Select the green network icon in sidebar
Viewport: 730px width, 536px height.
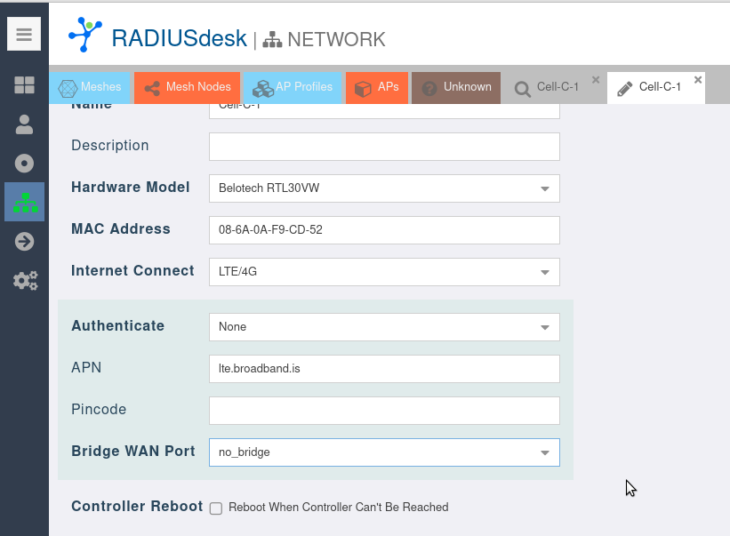(x=25, y=203)
